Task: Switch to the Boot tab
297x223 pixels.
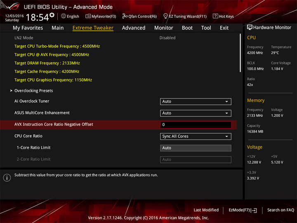Action: coord(187,28)
